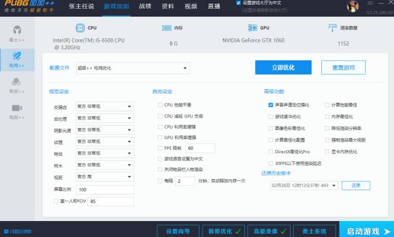
Task: Enable the FPS 限制 checkbox
Action: point(160,148)
